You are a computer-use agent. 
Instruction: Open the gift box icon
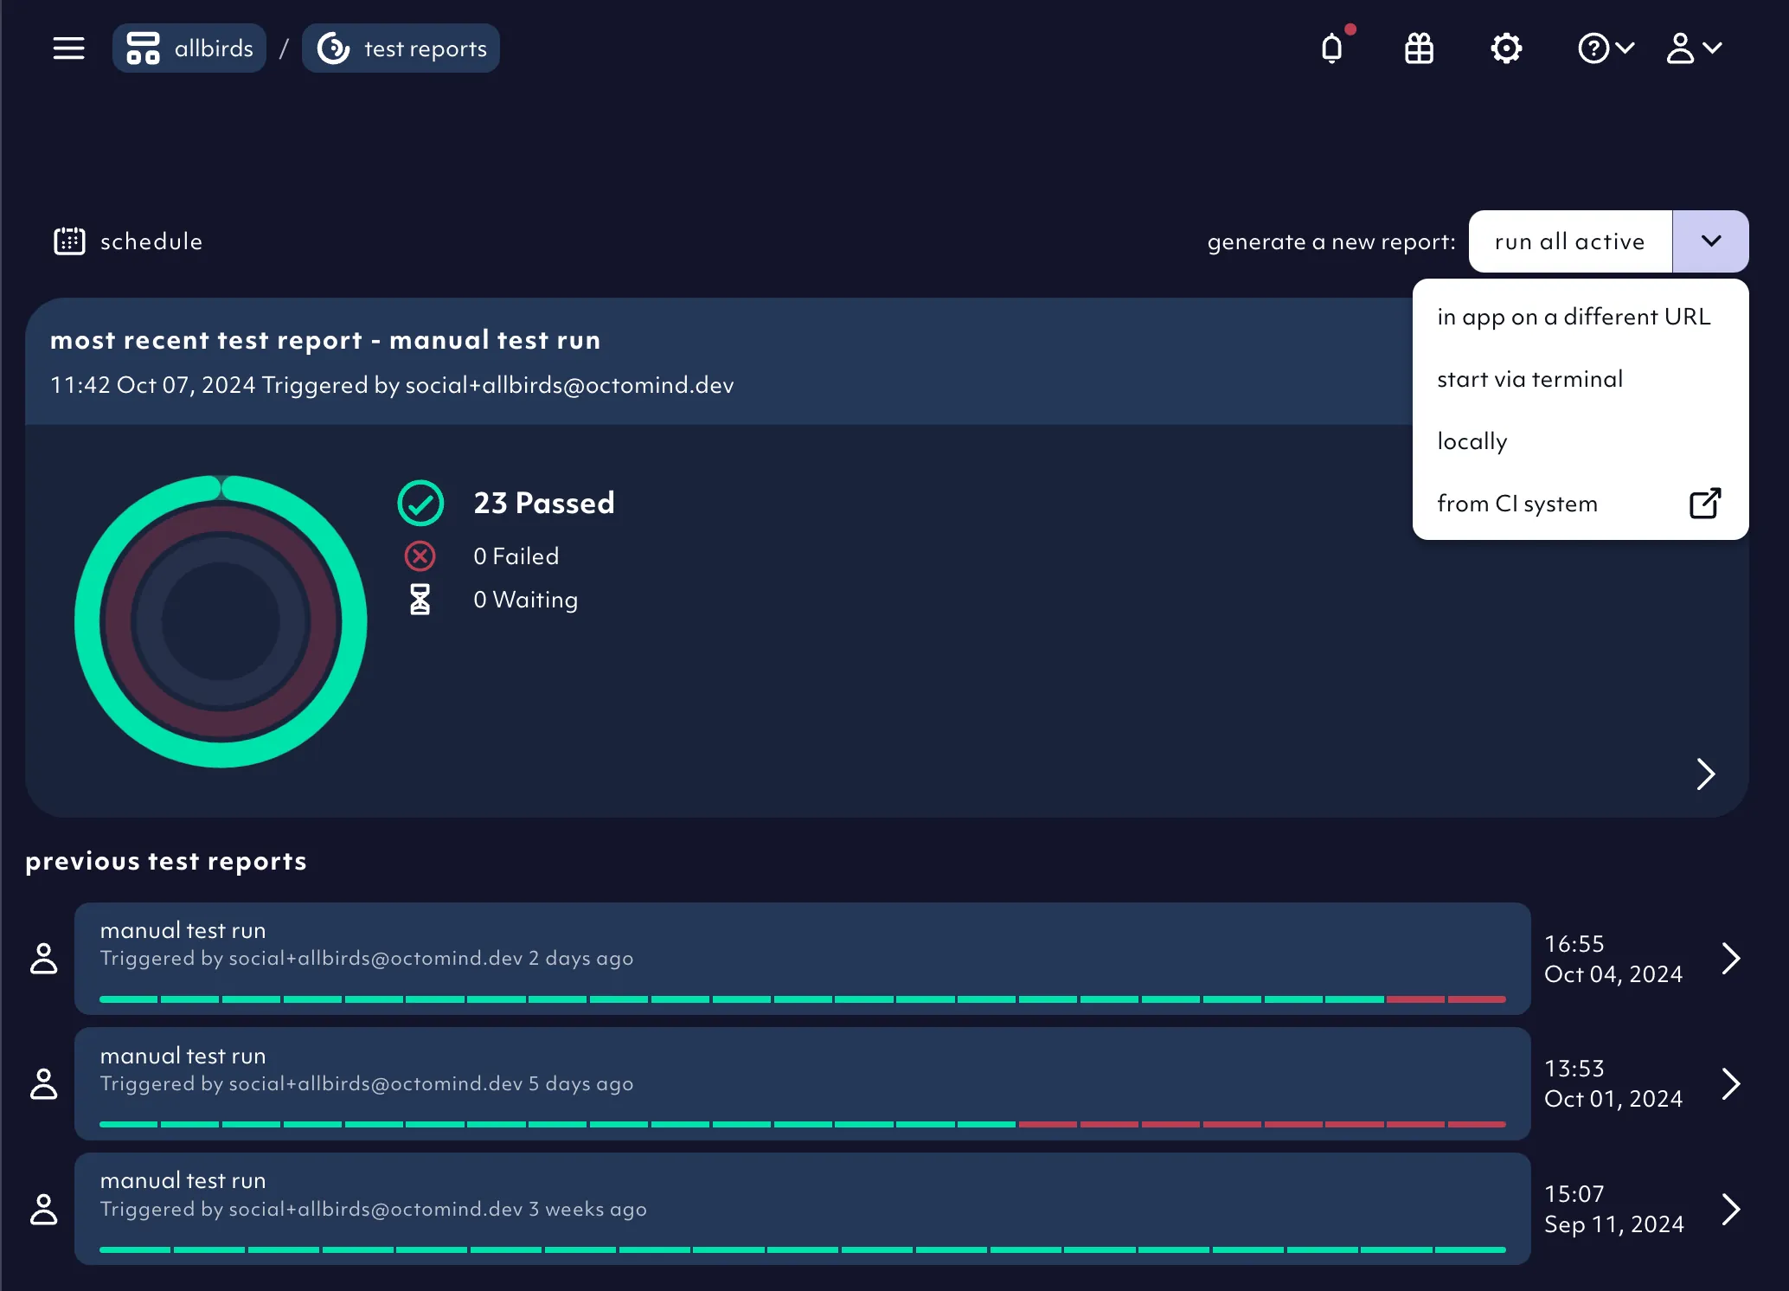tap(1419, 48)
